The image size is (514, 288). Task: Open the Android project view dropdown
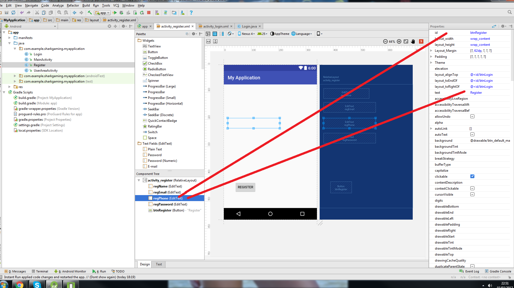pyautogui.click(x=30, y=26)
